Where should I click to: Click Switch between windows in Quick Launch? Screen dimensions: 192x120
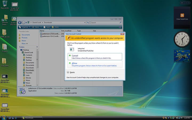(13, 118)
